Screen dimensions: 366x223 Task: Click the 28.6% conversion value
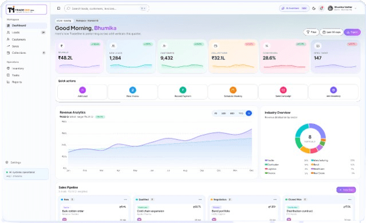[x=269, y=58]
